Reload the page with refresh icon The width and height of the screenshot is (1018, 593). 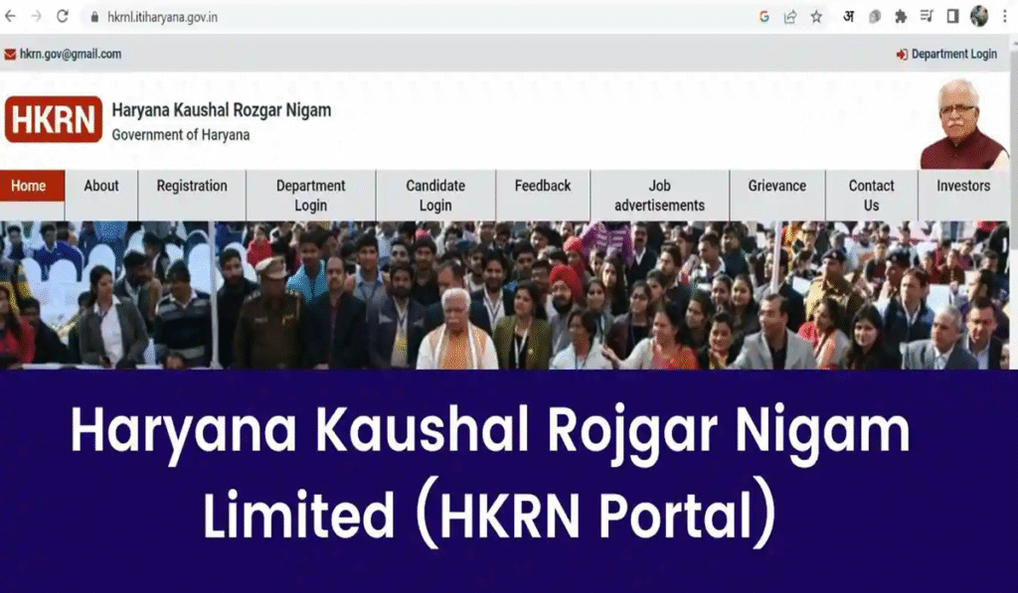pos(63,16)
